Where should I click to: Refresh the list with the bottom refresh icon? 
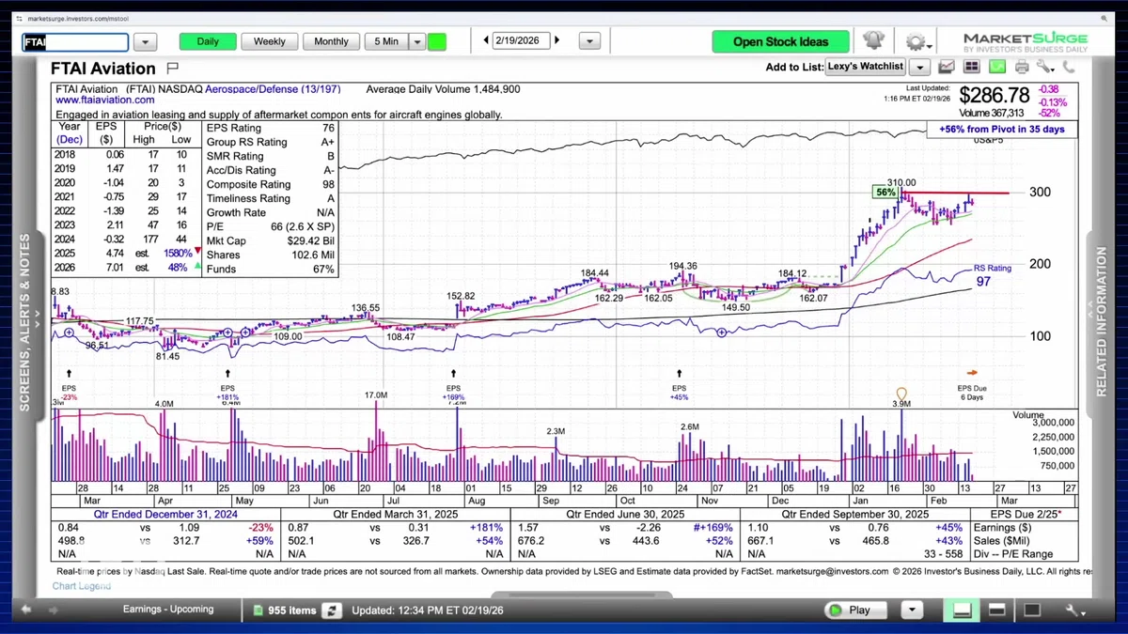(331, 611)
